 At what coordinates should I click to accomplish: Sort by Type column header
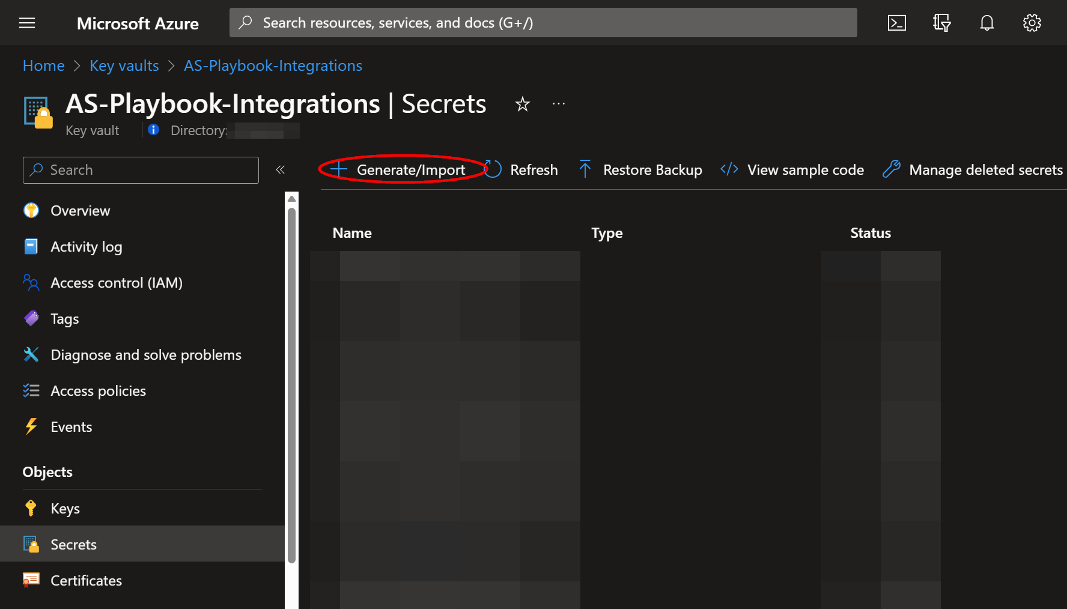pyautogui.click(x=607, y=233)
